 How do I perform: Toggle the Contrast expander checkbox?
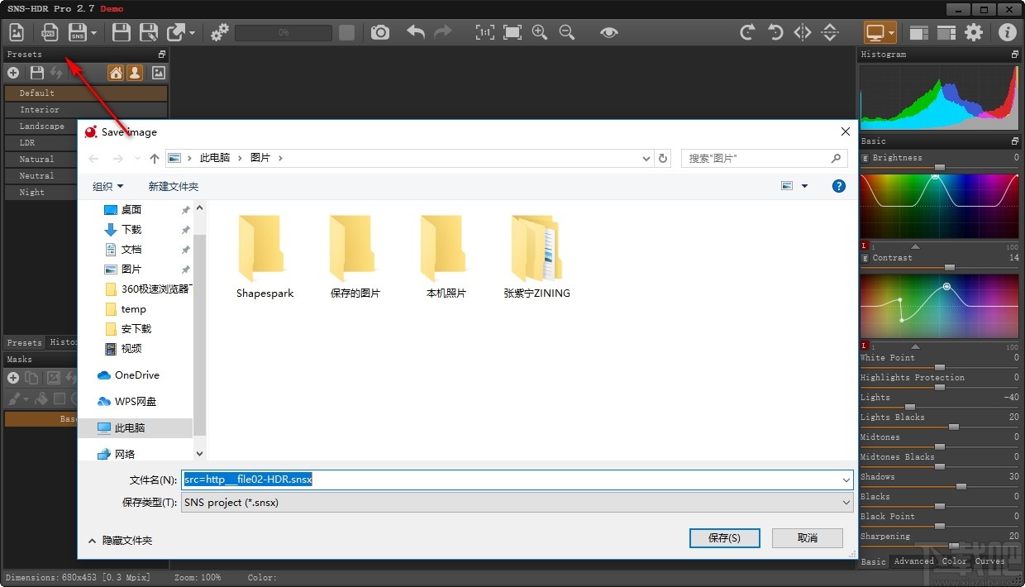pos(865,258)
